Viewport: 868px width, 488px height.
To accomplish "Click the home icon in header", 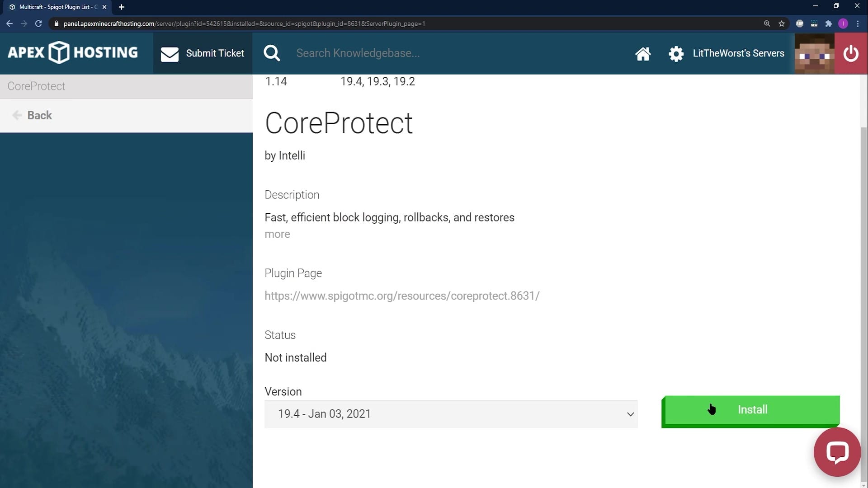I will coord(642,54).
